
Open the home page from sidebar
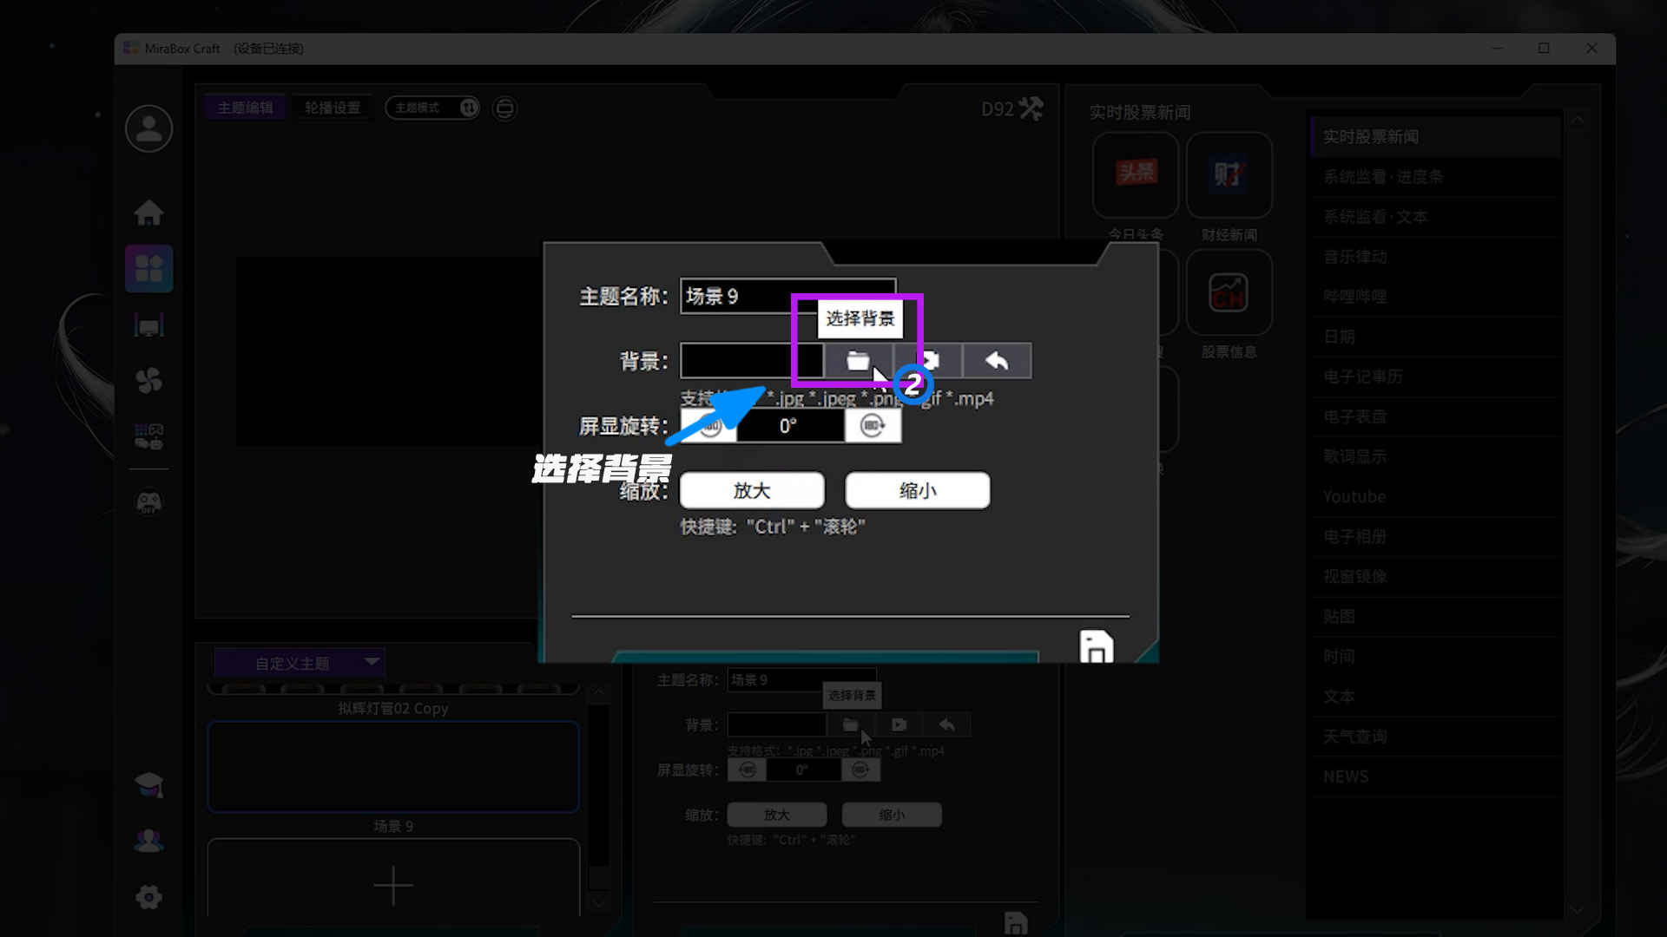148,213
